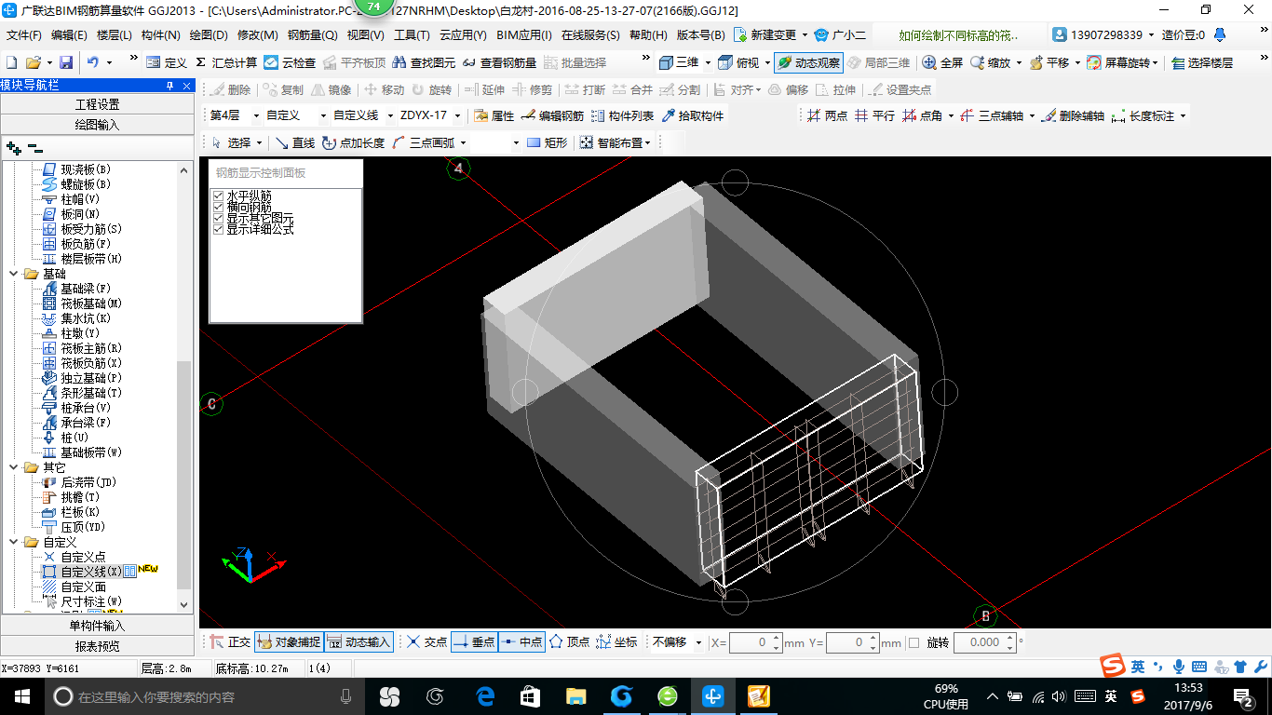The height and width of the screenshot is (715, 1272).
Task: Click the 平齐板顶 toolbar icon
Action: (x=354, y=62)
